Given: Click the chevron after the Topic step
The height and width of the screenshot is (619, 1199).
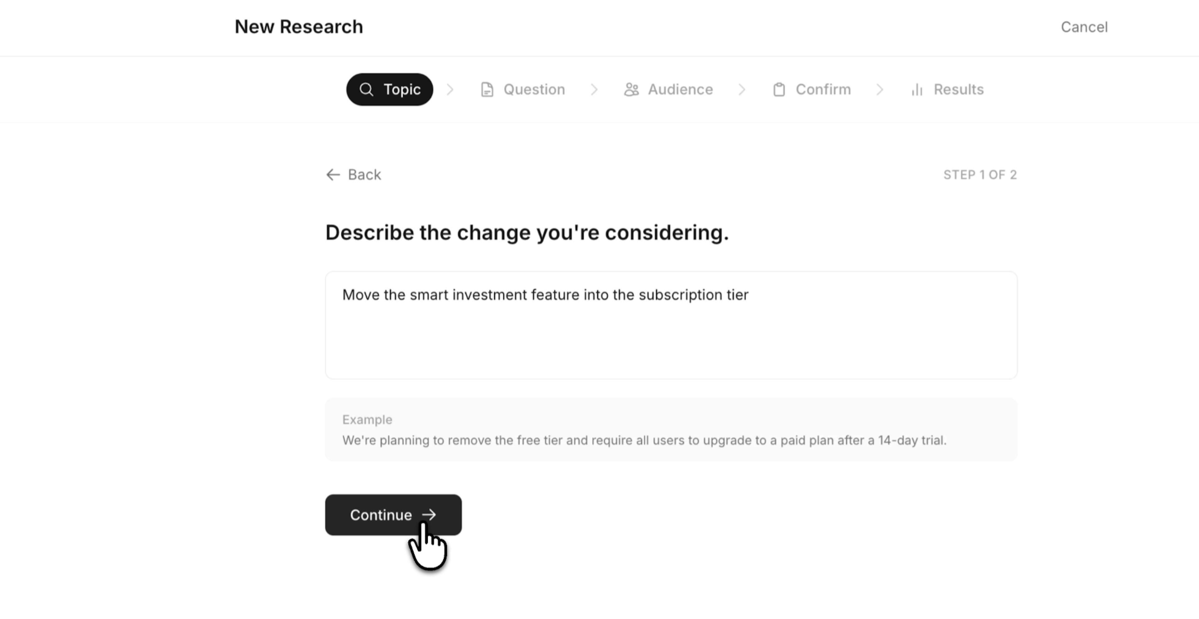Looking at the screenshot, I should [450, 89].
